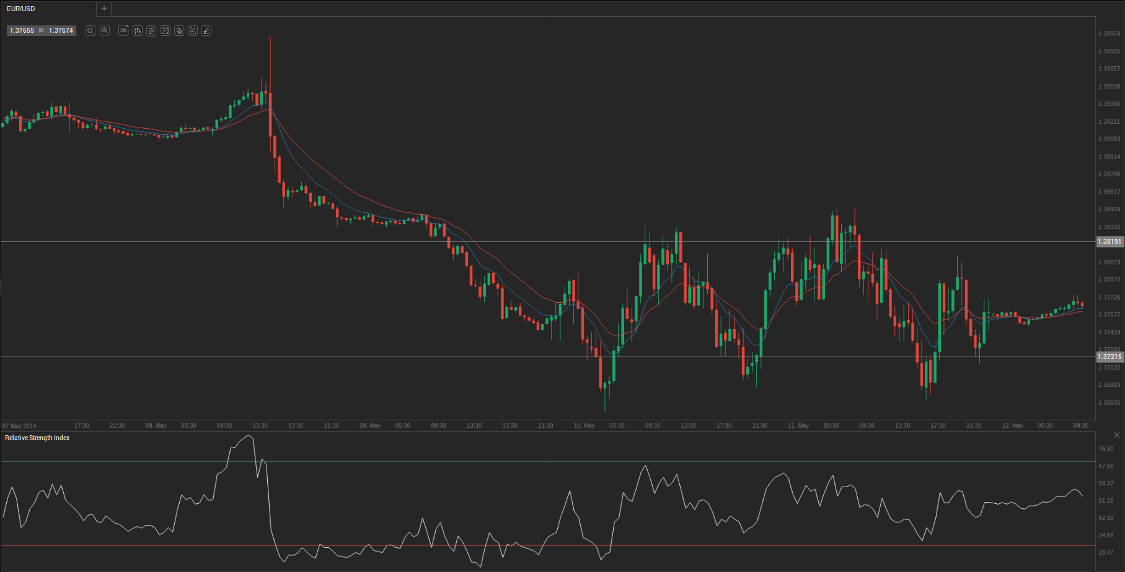
Task: Click the zoom out magnifier icon
Action: pos(90,30)
